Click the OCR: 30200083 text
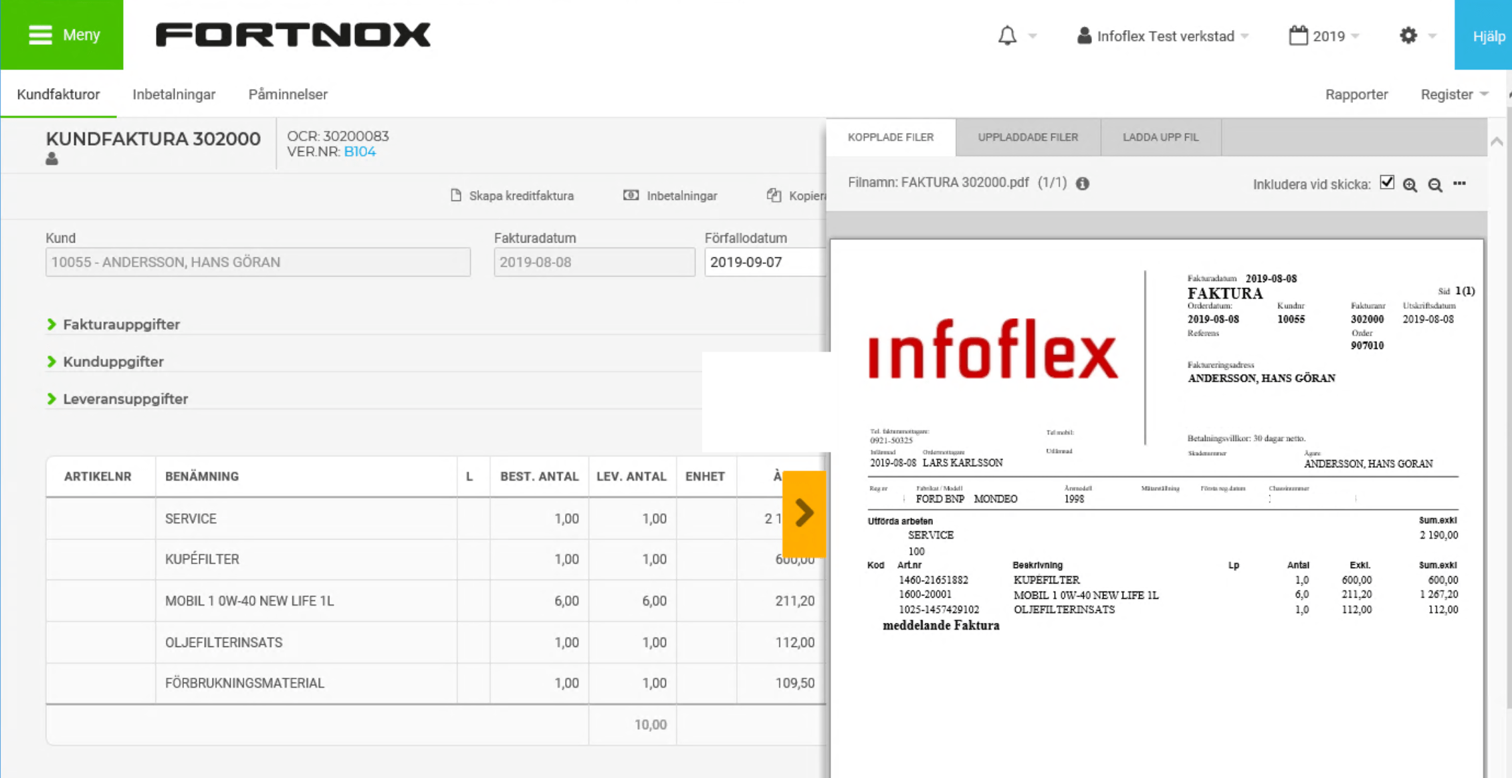 (338, 136)
